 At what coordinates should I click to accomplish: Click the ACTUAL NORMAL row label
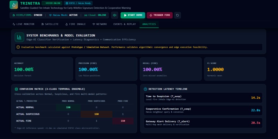pyautogui.click(x=25, y=107)
